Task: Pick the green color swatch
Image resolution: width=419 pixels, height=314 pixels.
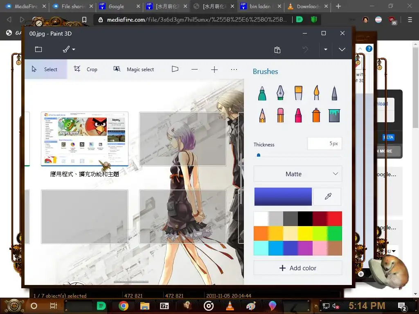Action: 335,233
